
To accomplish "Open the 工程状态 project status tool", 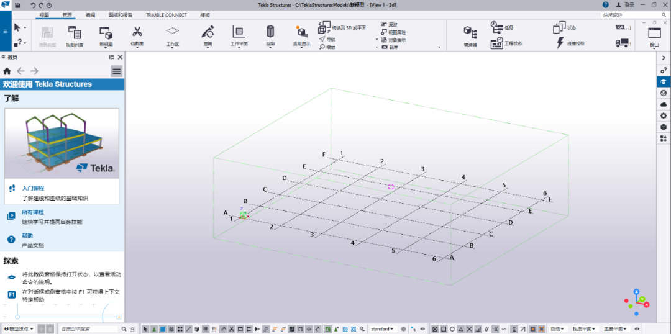I will [506, 43].
